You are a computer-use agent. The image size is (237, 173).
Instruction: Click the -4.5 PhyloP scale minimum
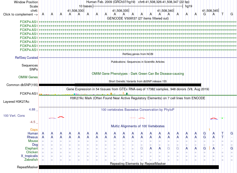pyautogui.click(x=32, y=122)
